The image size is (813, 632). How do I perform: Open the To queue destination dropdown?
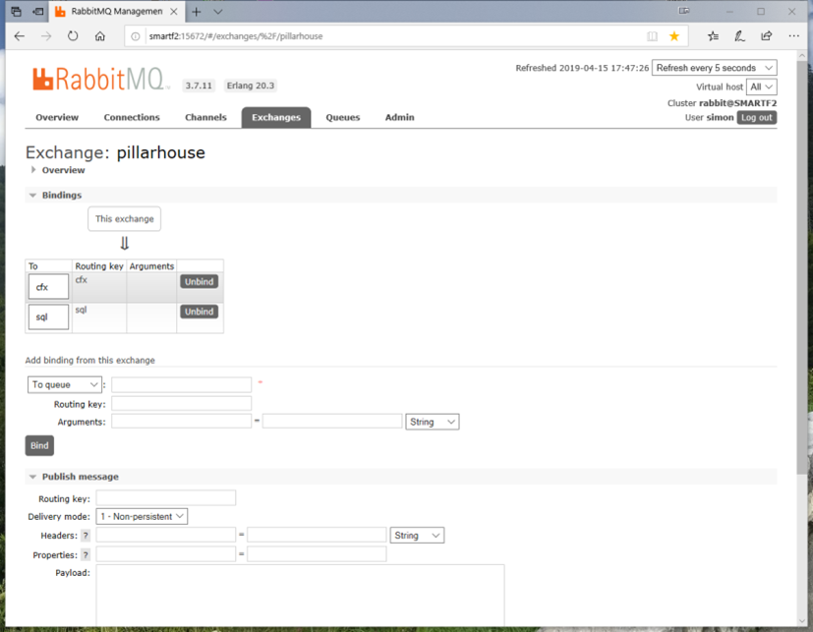point(65,384)
